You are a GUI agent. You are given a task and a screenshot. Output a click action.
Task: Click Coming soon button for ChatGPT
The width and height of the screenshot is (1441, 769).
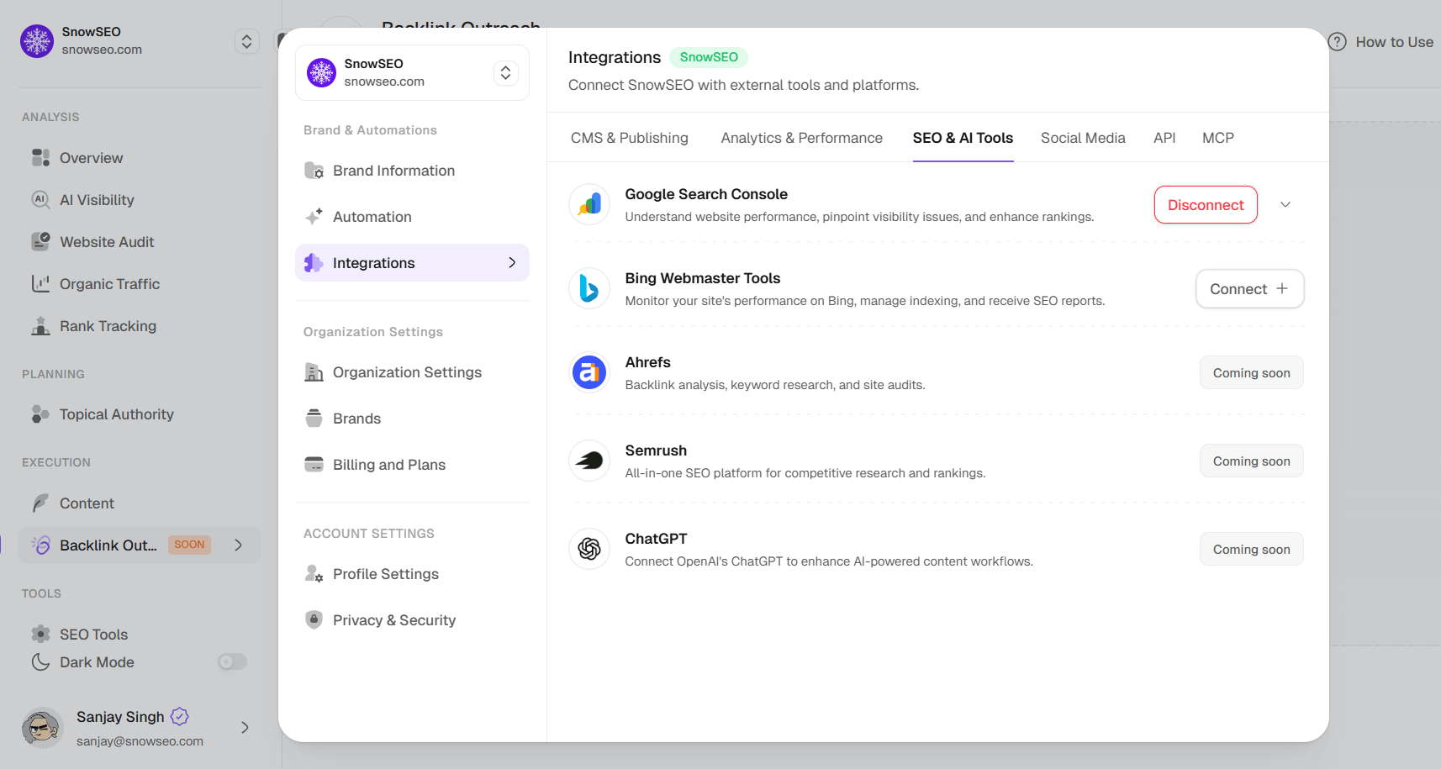tap(1252, 550)
